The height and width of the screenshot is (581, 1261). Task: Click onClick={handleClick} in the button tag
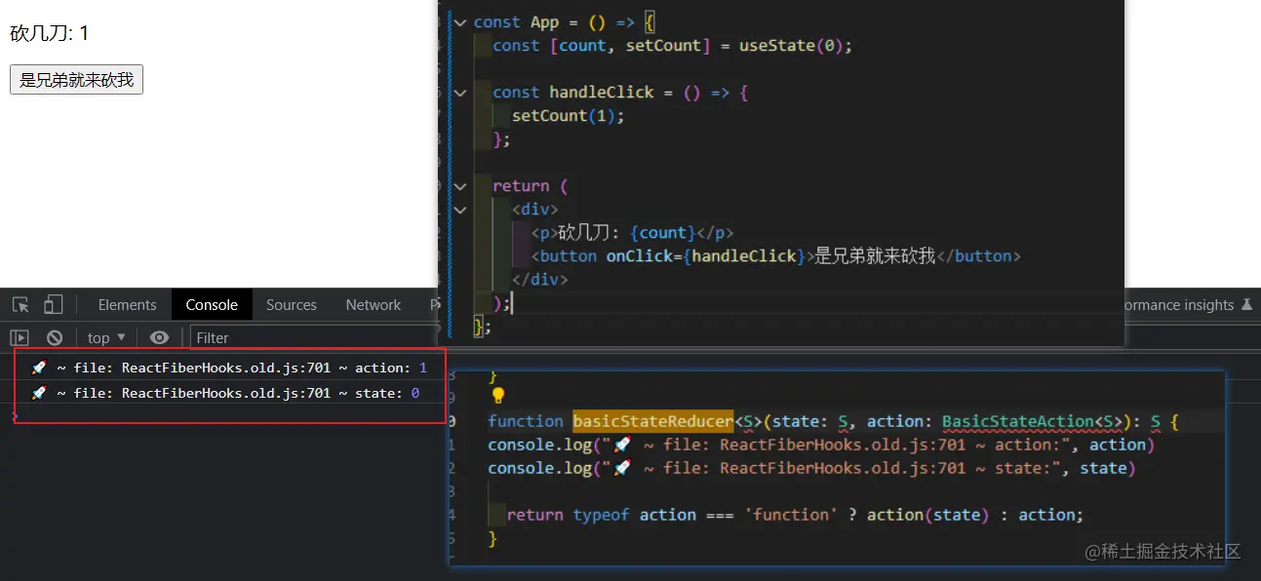tap(707, 255)
